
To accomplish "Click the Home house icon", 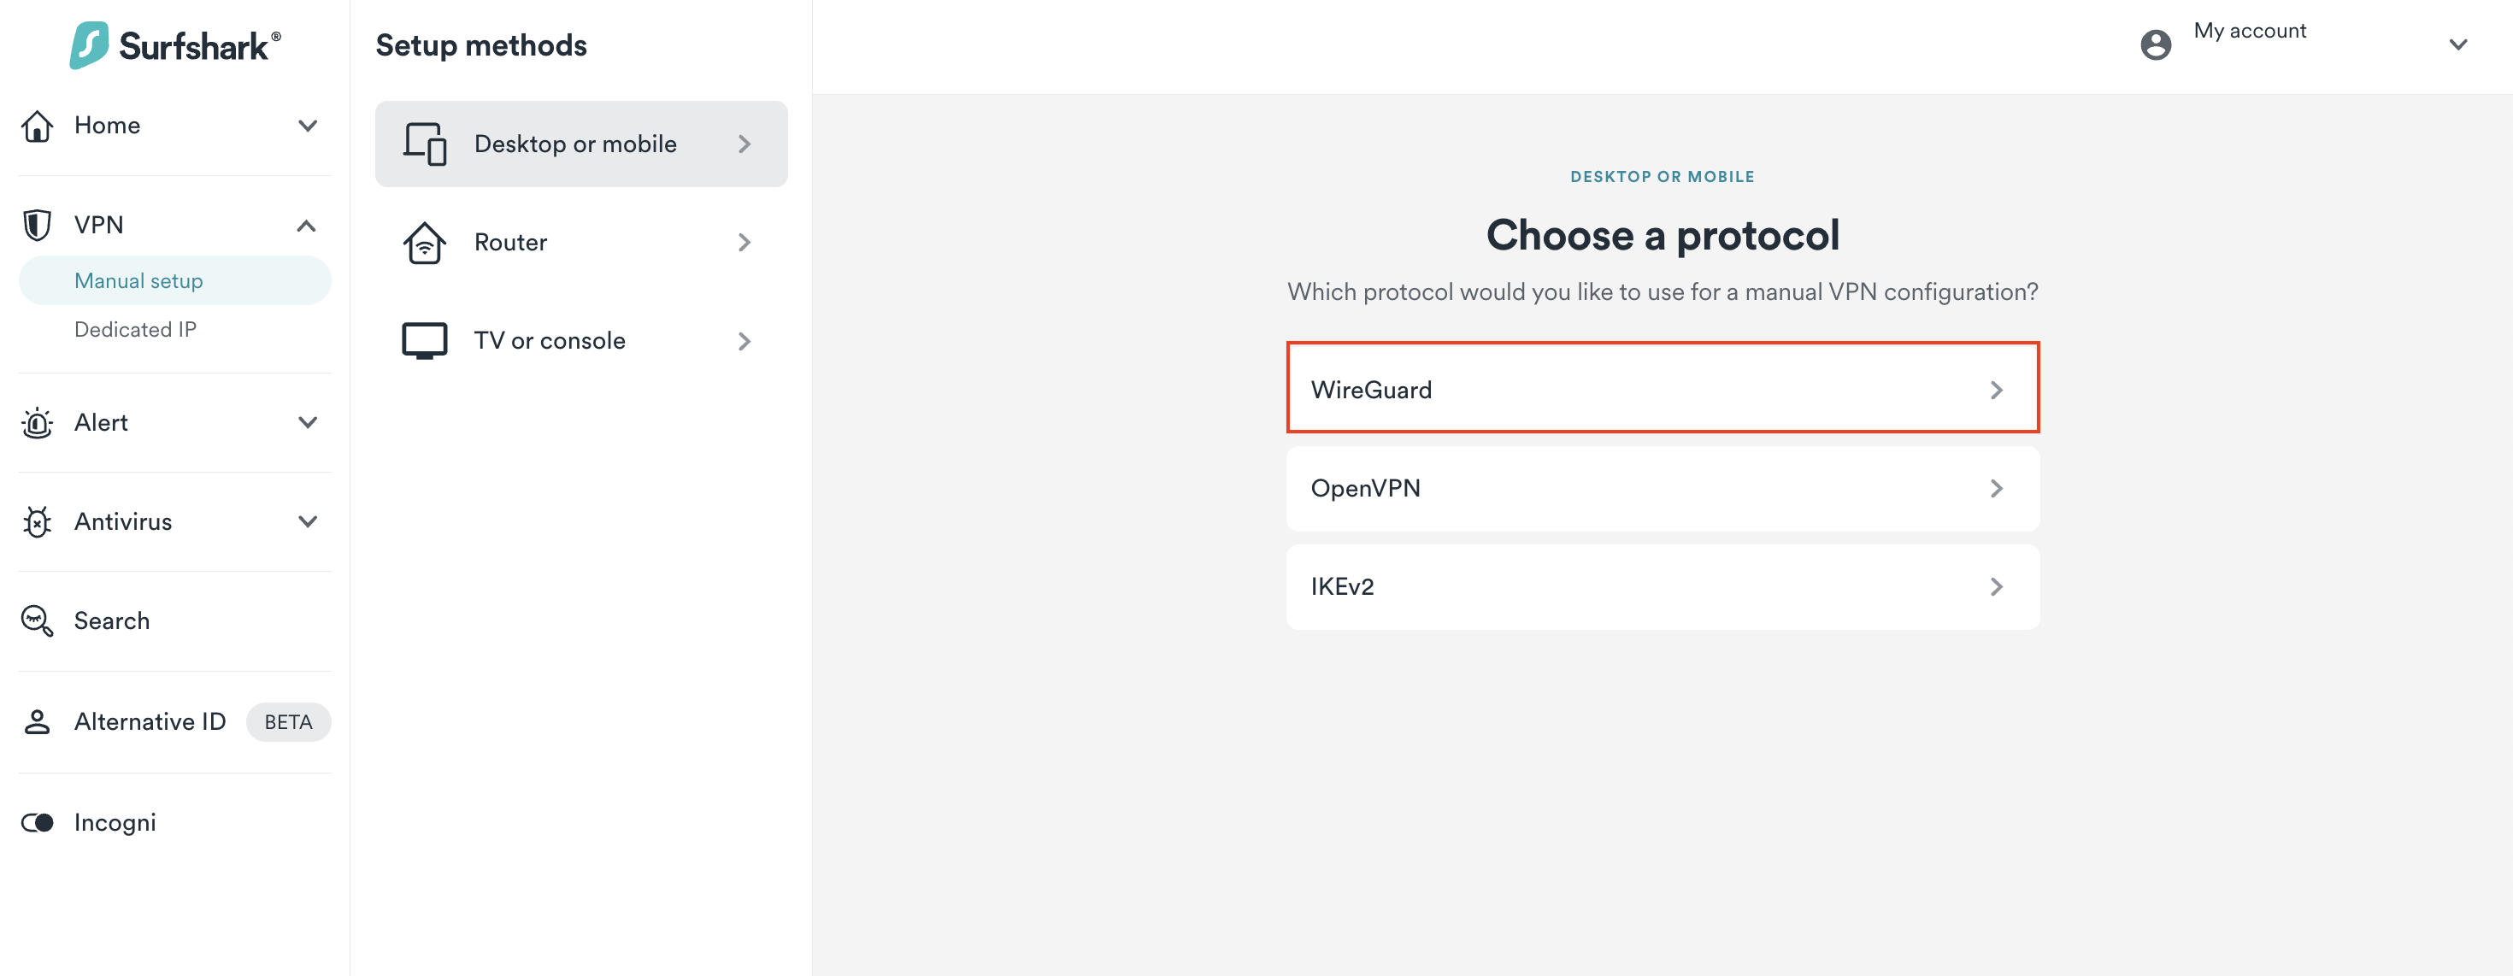I will click(37, 126).
